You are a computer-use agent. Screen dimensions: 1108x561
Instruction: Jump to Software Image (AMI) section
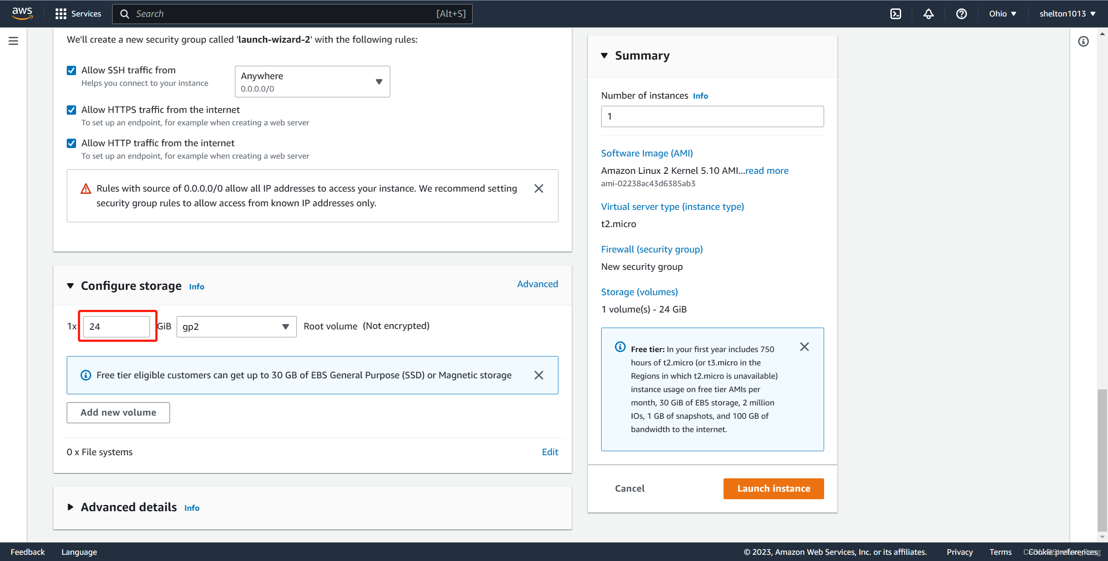(647, 153)
